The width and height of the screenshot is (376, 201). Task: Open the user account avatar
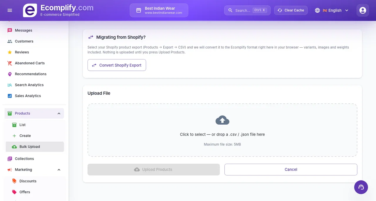[x=363, y=10]
